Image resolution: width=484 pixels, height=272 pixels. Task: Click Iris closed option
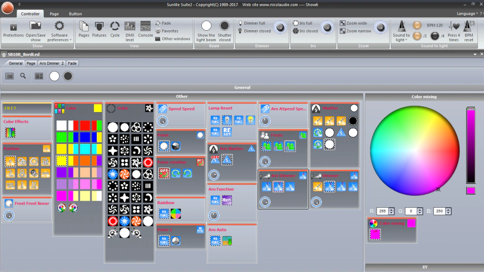tap(305, 31)
